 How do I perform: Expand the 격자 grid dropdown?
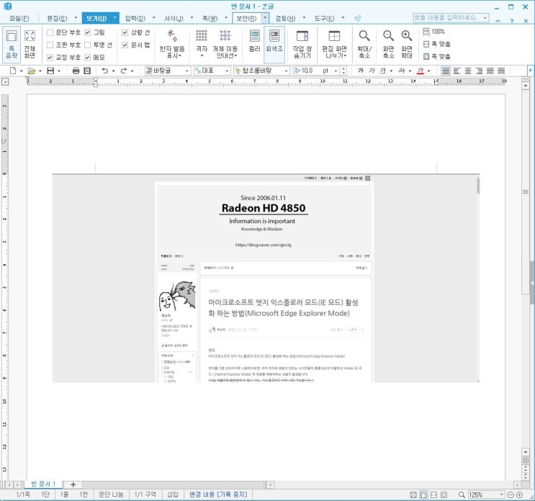coord(202,56)
